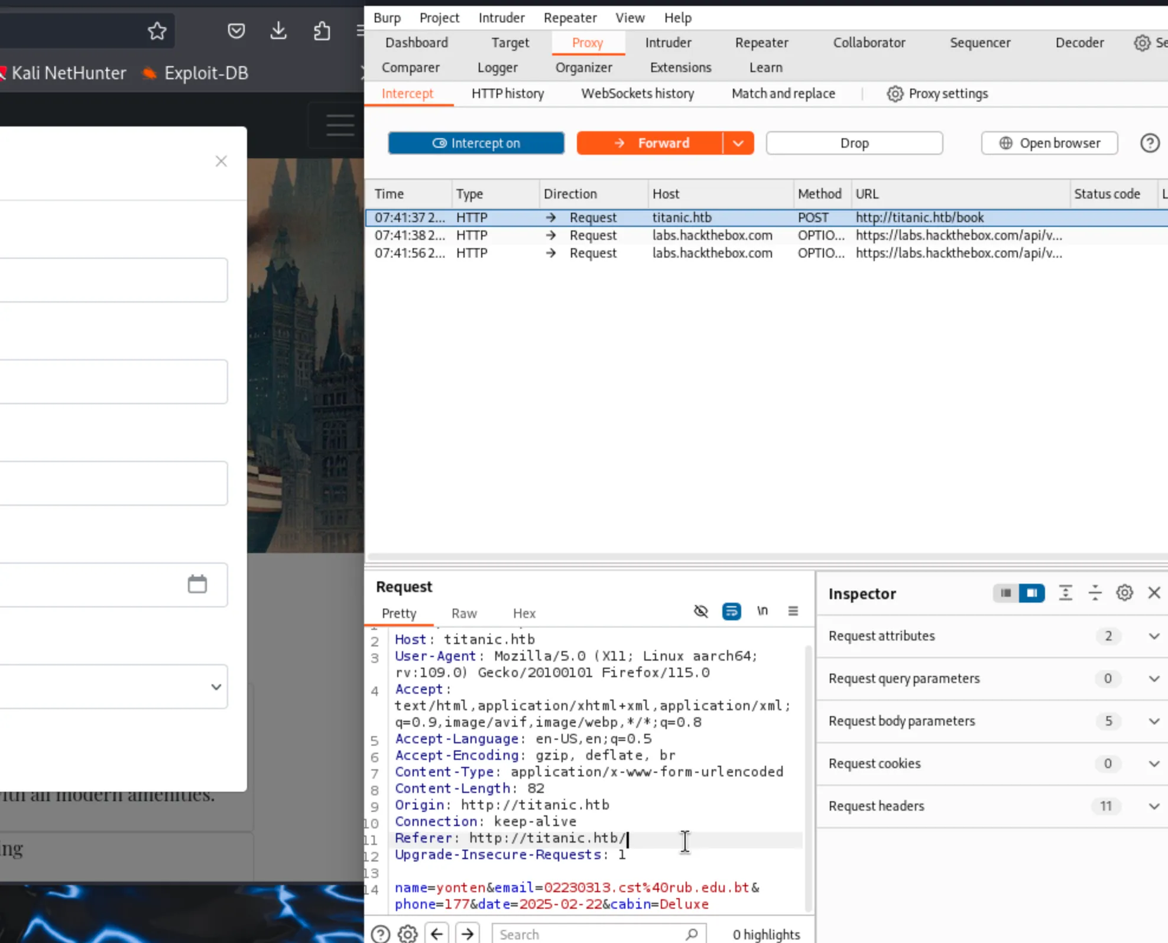Image resolution: width=1168 pixels, height=943 pixels.
Task: Go to previous search match arrow
Action: pyautogui.click(x=437, y=934)
